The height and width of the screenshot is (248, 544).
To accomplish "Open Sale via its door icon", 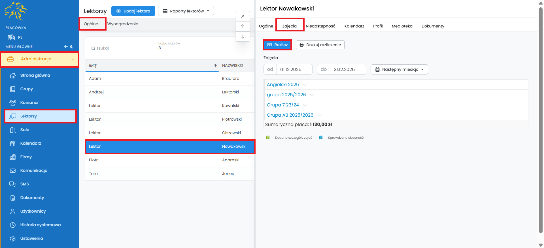I will click(13, 130).
